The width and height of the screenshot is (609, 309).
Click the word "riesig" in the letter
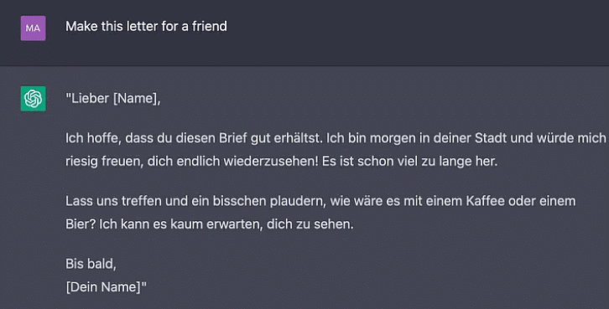click(82, 162)
